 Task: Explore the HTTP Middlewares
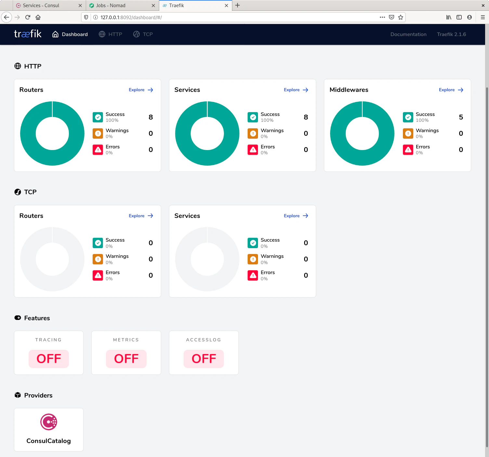tap(451, 90)
